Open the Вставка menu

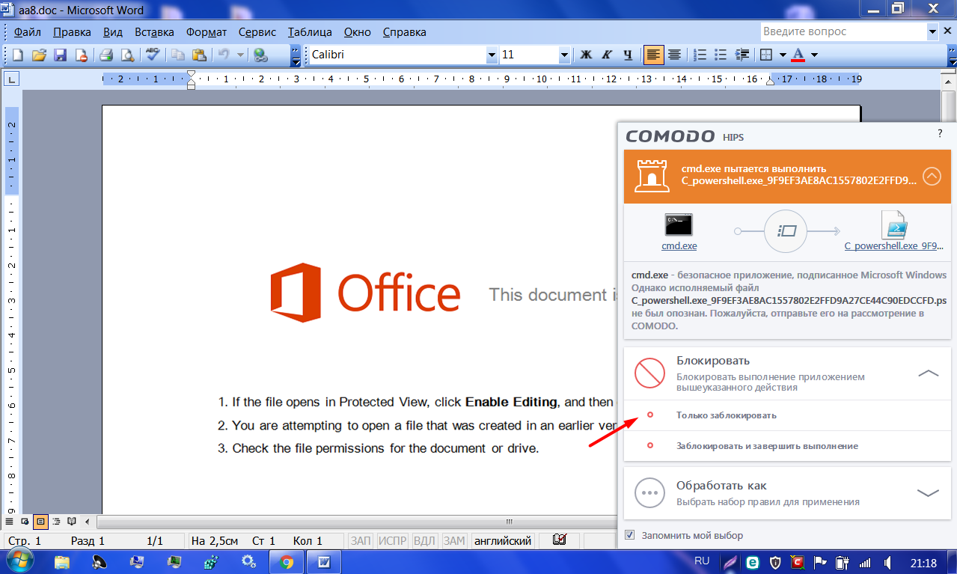pos(154,32)
